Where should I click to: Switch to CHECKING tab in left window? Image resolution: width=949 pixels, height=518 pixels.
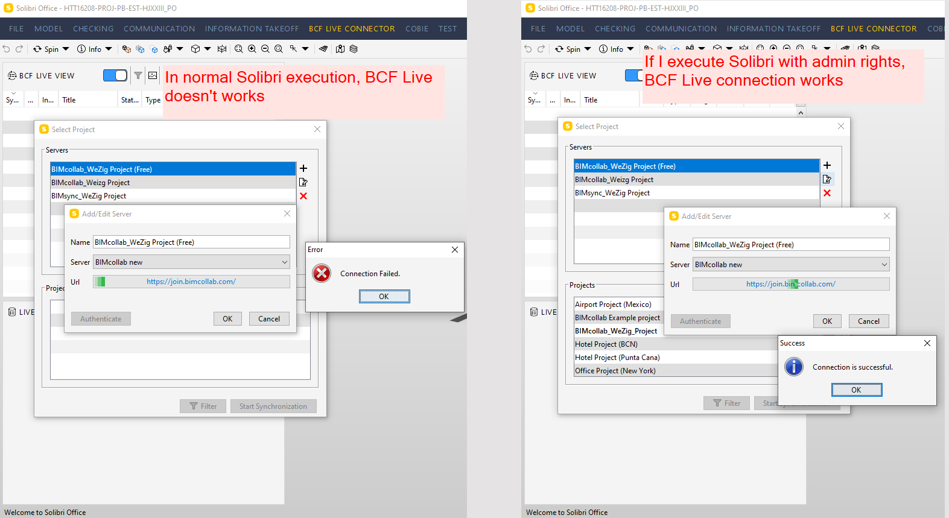click(93, 28)
